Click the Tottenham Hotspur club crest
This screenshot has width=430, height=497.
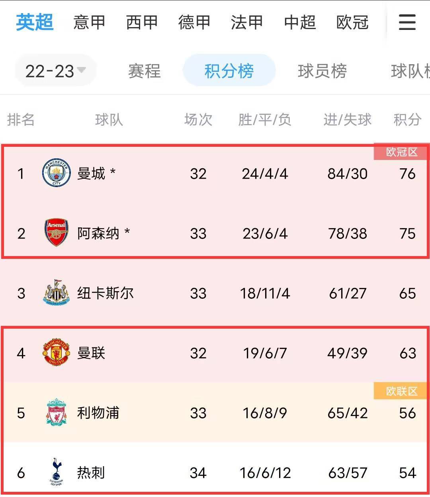pyautogui.click(x=56, y=472)
